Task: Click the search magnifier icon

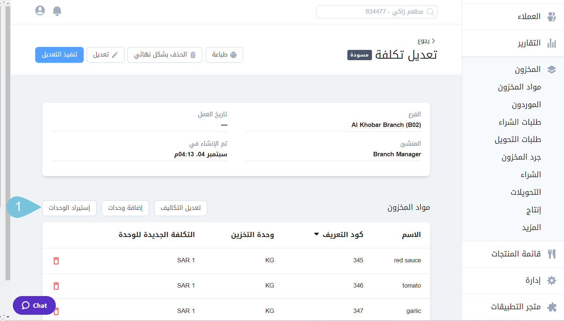Action: pyautogui.click(x=430, y=12)
